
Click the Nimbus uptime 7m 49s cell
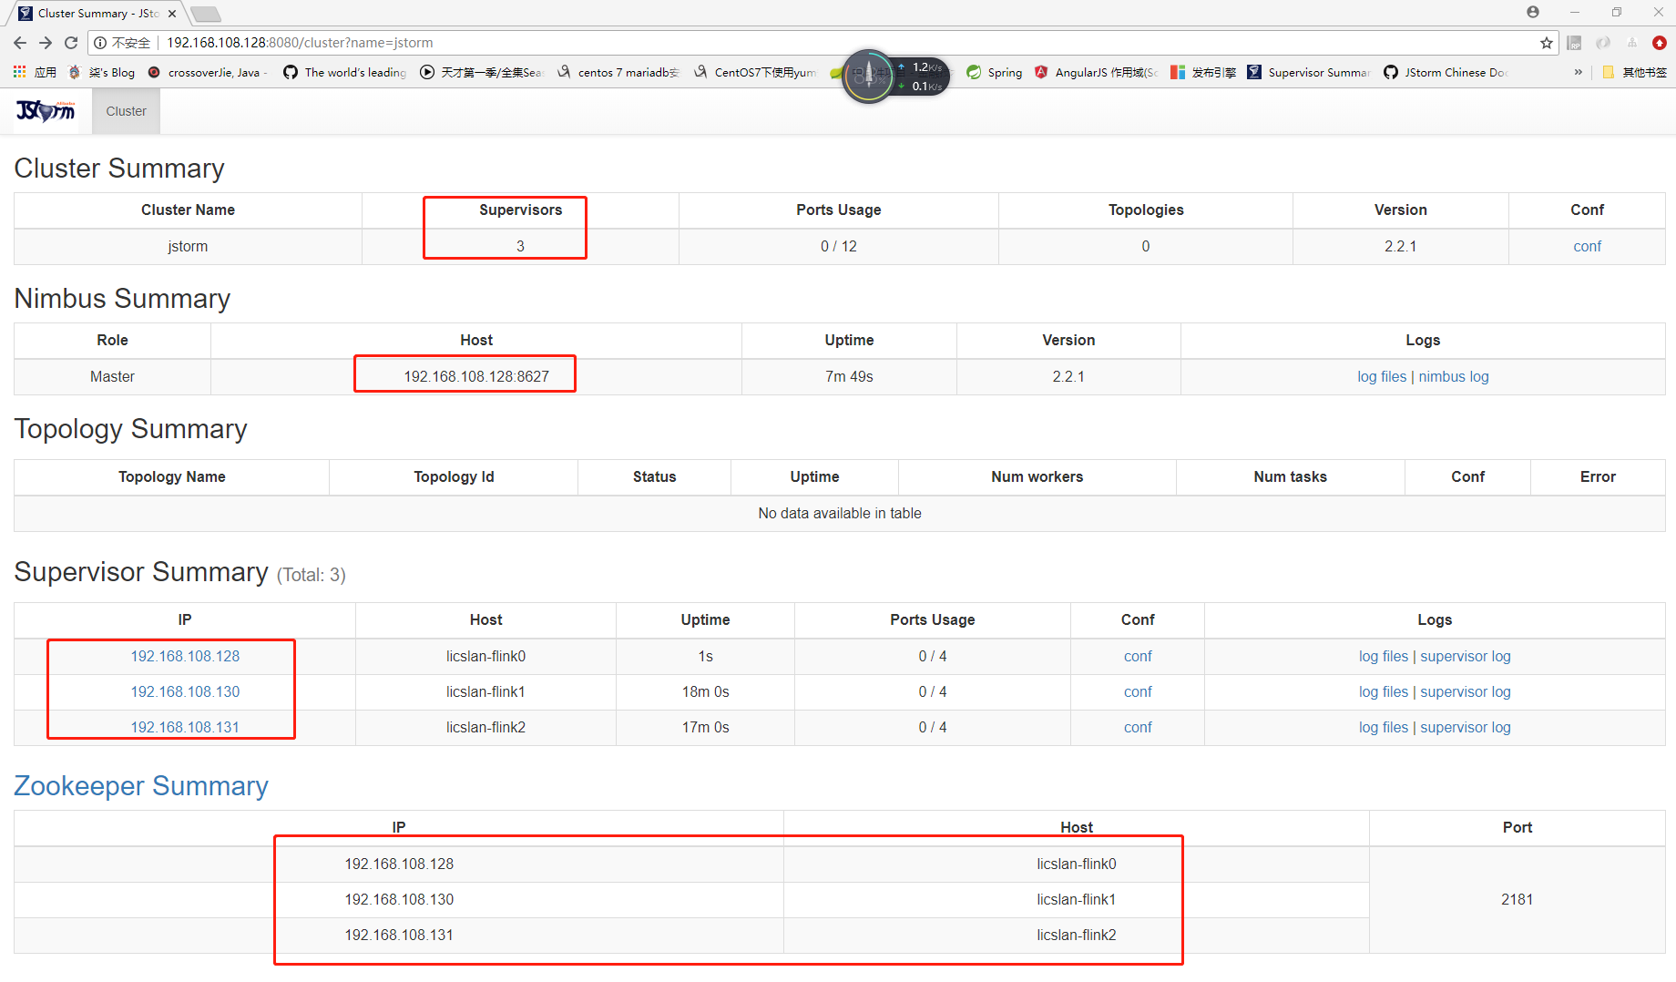tap(849, 376)
